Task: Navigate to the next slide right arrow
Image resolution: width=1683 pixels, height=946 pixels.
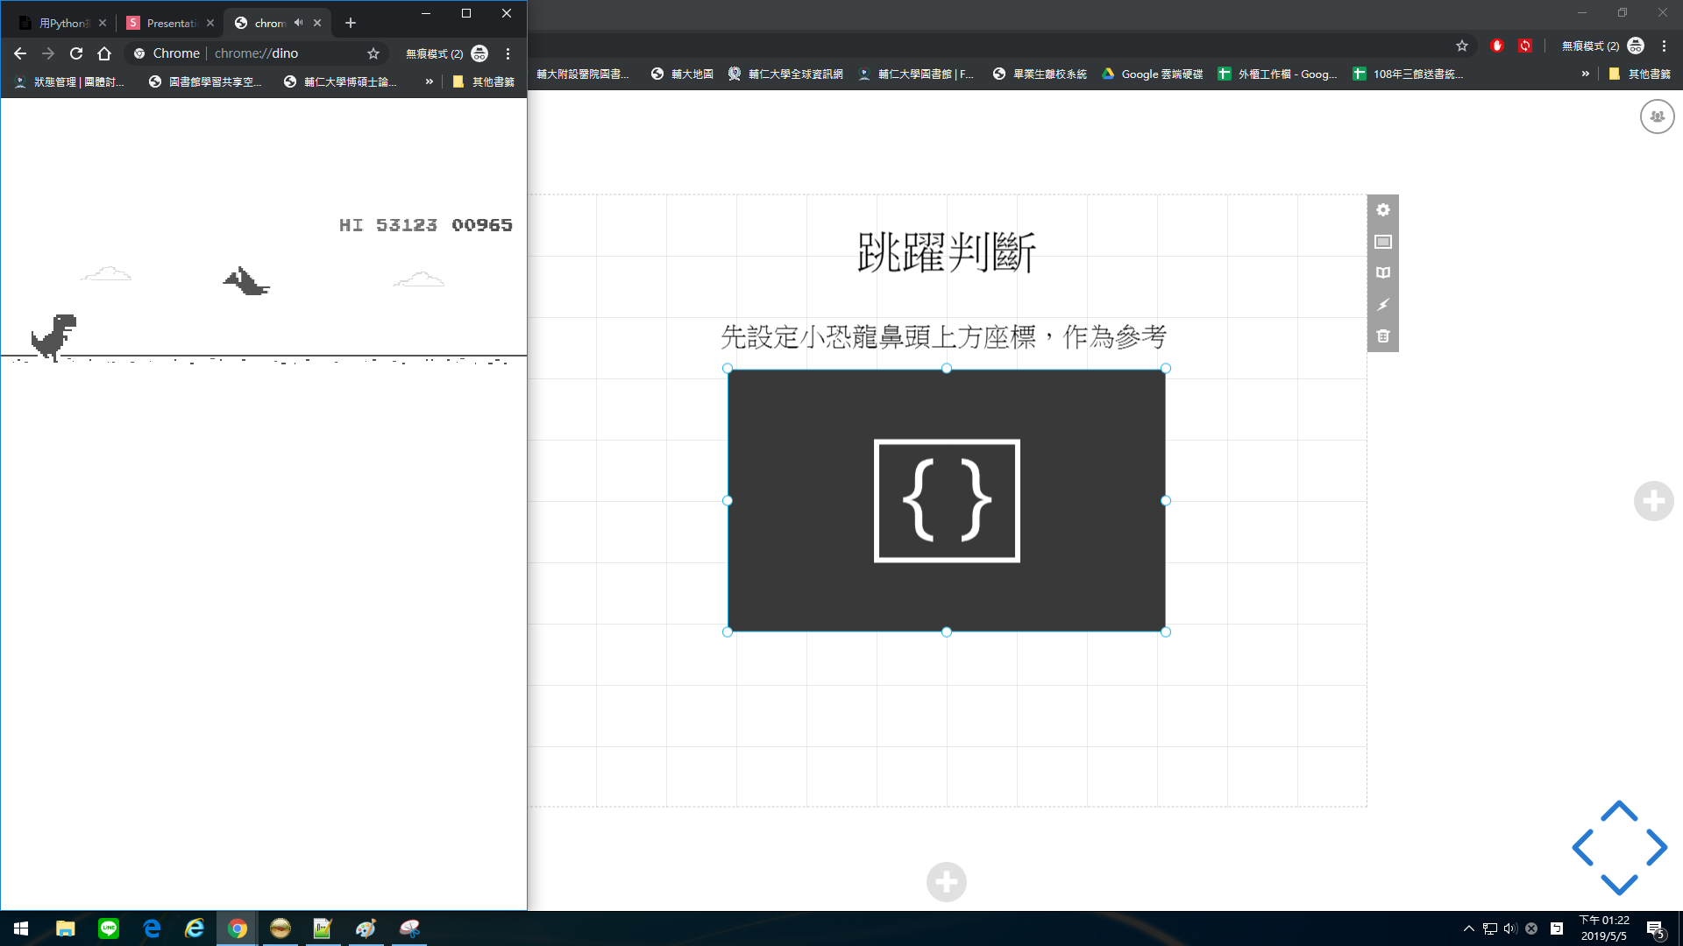Action: coord(1656,847)
